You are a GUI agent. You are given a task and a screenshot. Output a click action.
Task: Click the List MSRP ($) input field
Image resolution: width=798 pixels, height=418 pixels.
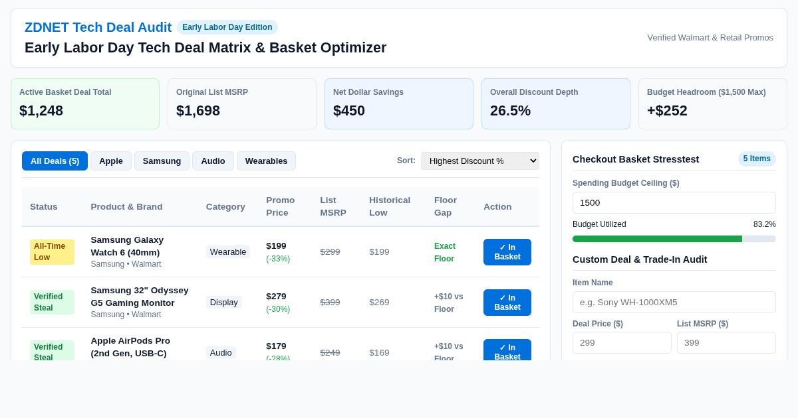coord(726,342)
